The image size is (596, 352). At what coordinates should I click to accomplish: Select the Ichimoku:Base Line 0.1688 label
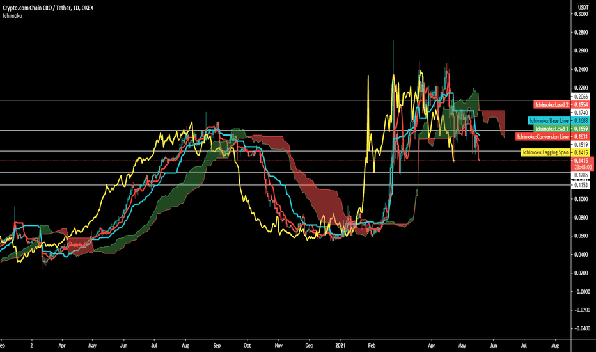[559, 120]
